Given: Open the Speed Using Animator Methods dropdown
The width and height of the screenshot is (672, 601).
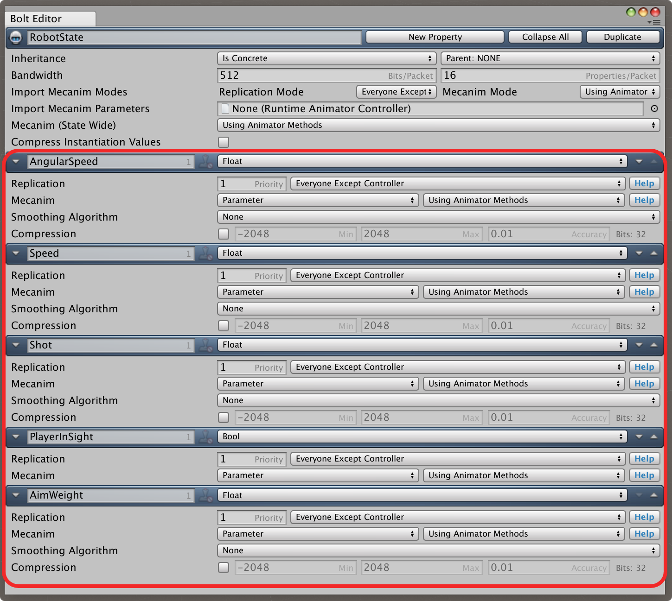Looking at the screenshot, I should (524, 292).
